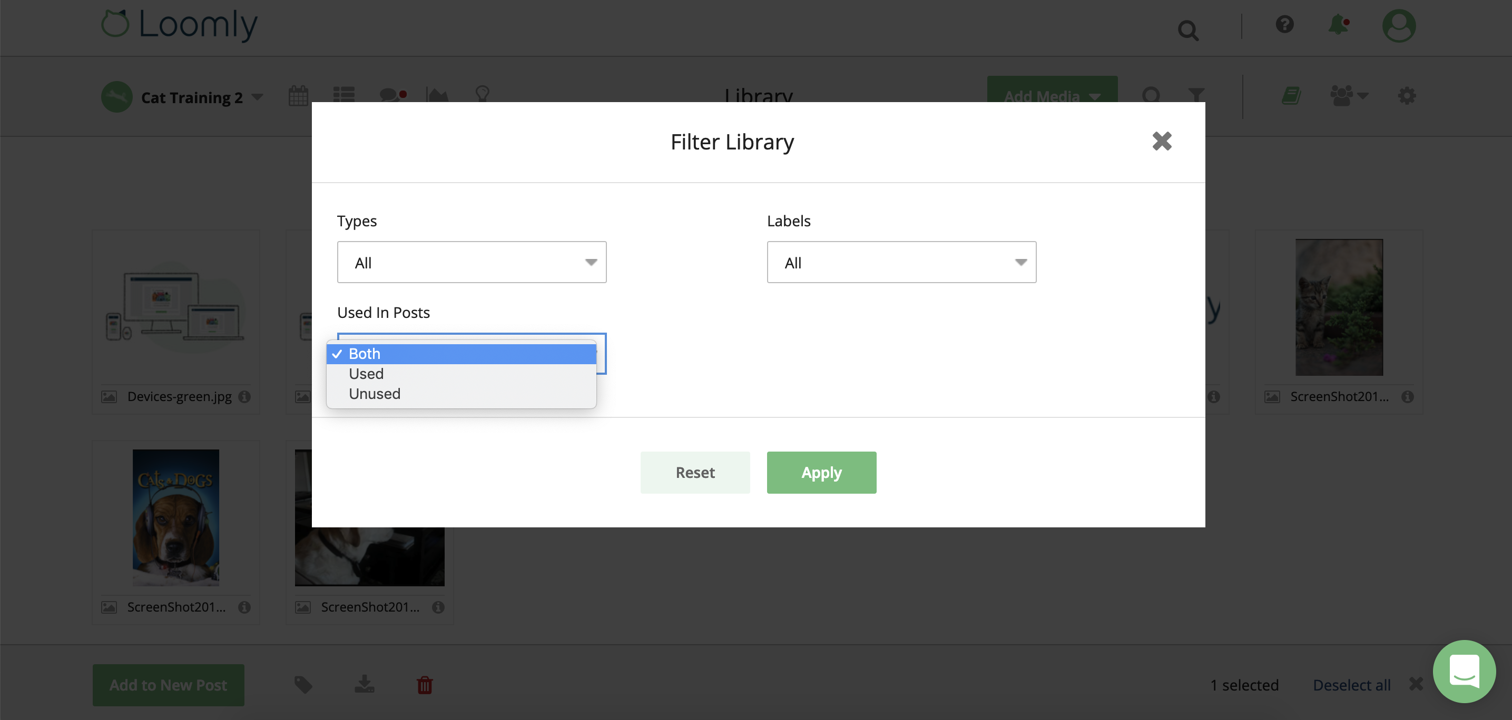Open the Interactions chat panel

point(391,96)
